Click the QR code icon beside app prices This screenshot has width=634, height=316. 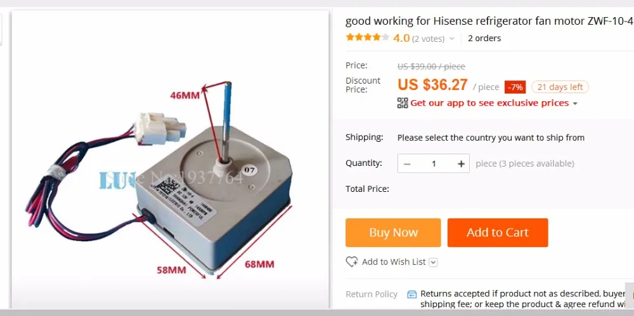pos(403,103)
